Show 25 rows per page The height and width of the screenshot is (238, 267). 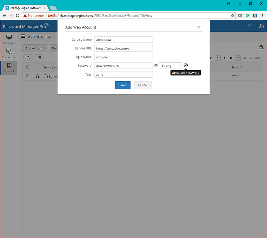point(238,58)
